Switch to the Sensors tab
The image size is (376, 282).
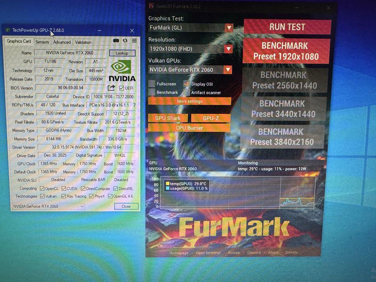point(42,42)
